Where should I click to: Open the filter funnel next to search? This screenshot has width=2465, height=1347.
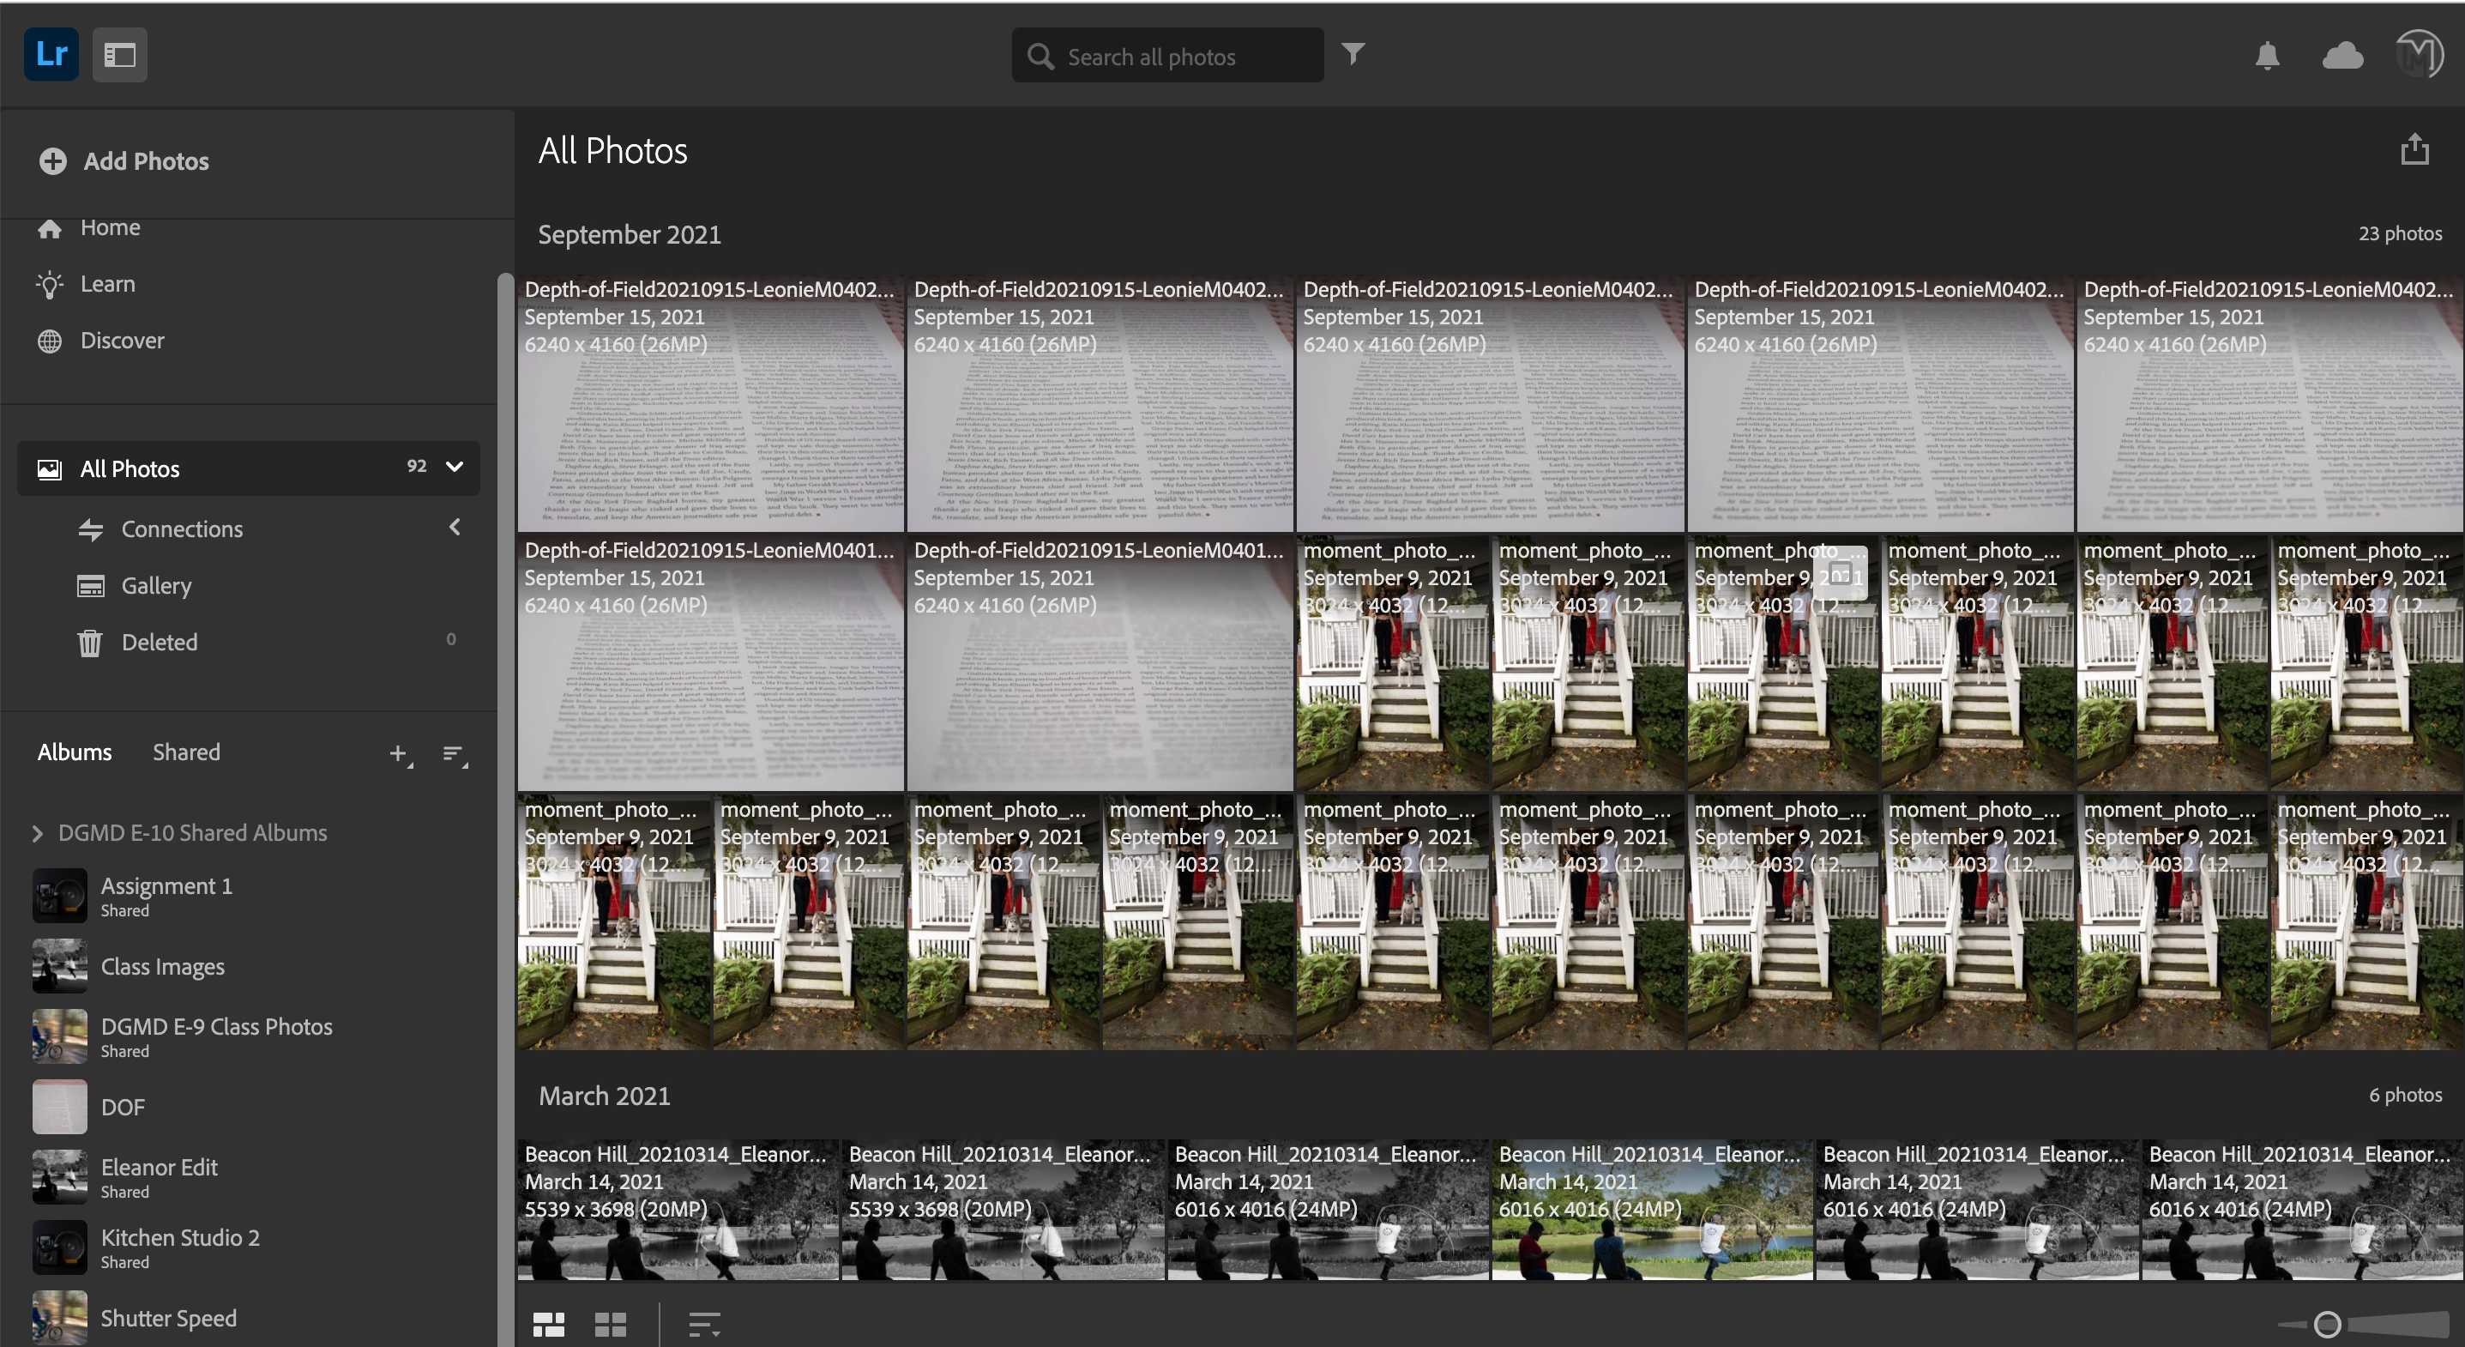(x=1352, y=53)
